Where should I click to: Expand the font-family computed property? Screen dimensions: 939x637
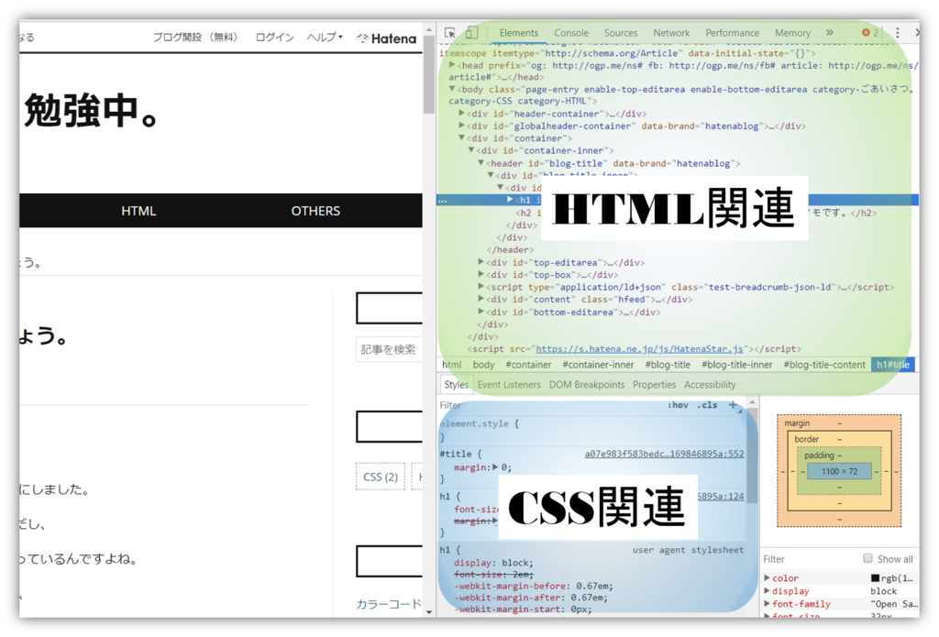[768, 604]
